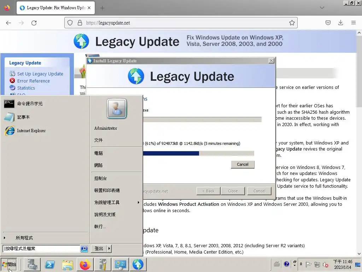Screen dimensions: 362x272
Task: Click the download progress bar
Action: click(198, 153)
